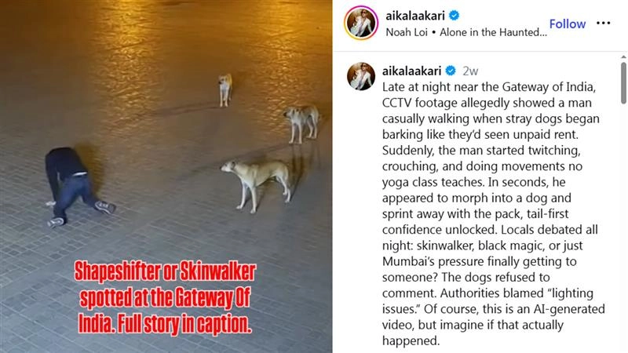Click the verified badge in post header
Image resolution: width=628 pixels, height=353 pixels.
coord(454,16)
